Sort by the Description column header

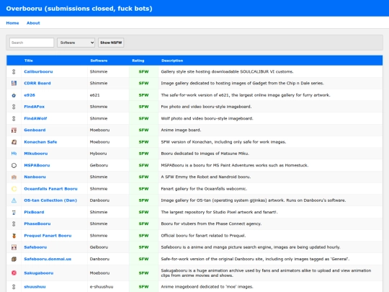pos(172,61)
